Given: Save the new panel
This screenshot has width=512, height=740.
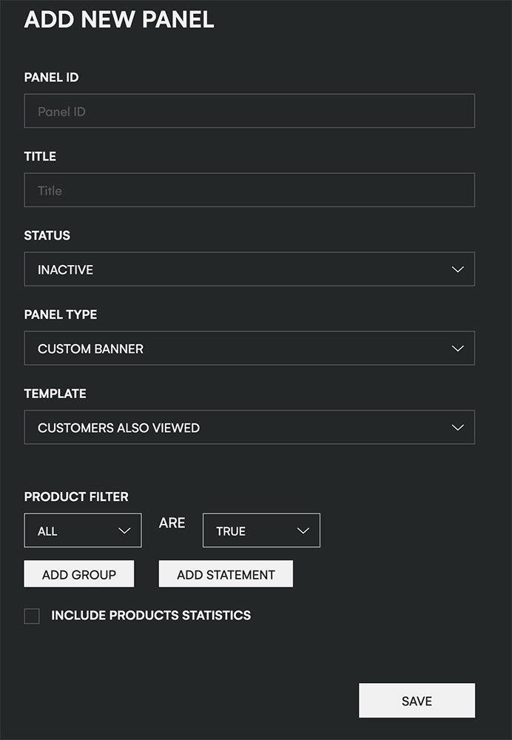Looking at the screenshot, I should tap(417, 700).
